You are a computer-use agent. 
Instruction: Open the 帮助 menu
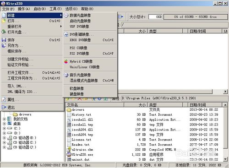click(x=87, y=9)
